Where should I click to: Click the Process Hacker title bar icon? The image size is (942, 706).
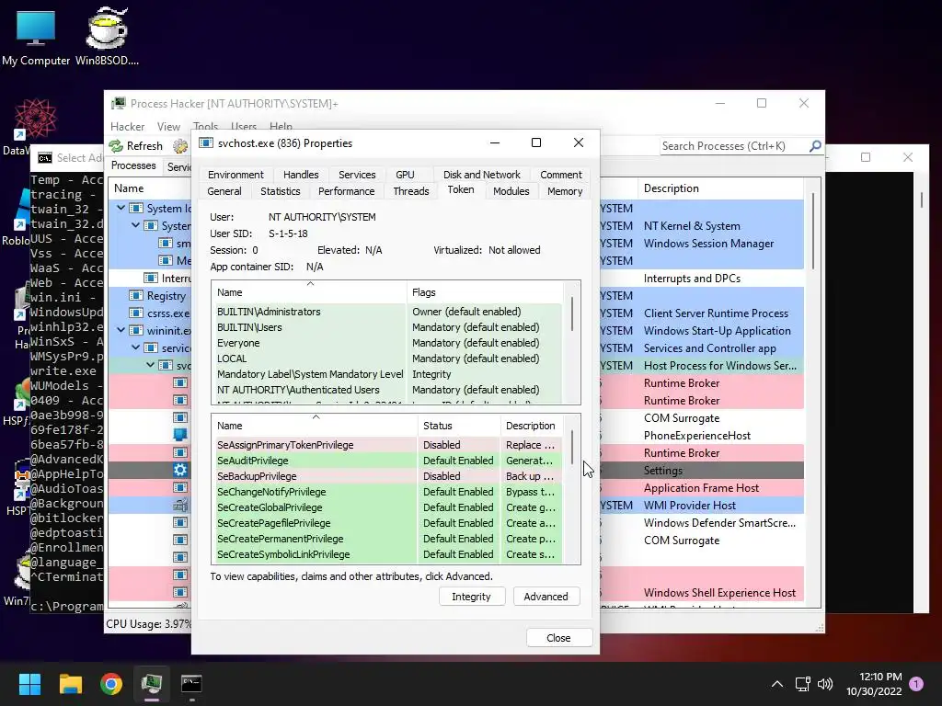click(x=119, y=103)
